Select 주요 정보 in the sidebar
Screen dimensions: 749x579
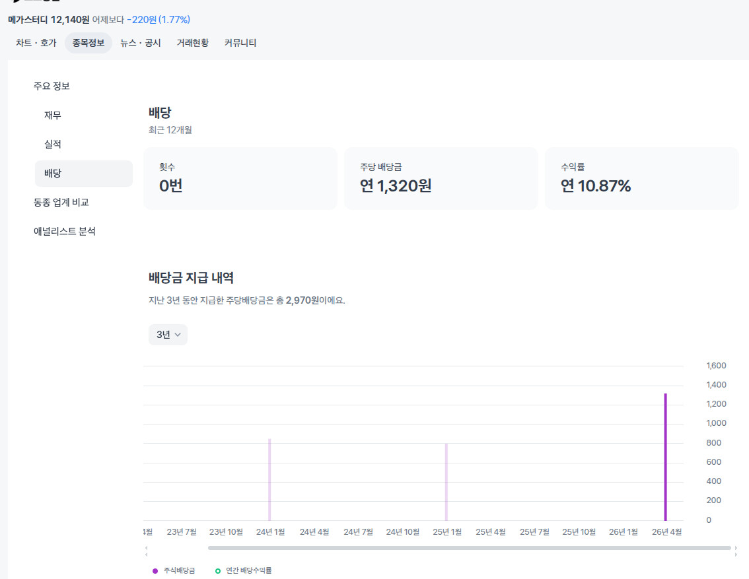(x=52, y=86)
